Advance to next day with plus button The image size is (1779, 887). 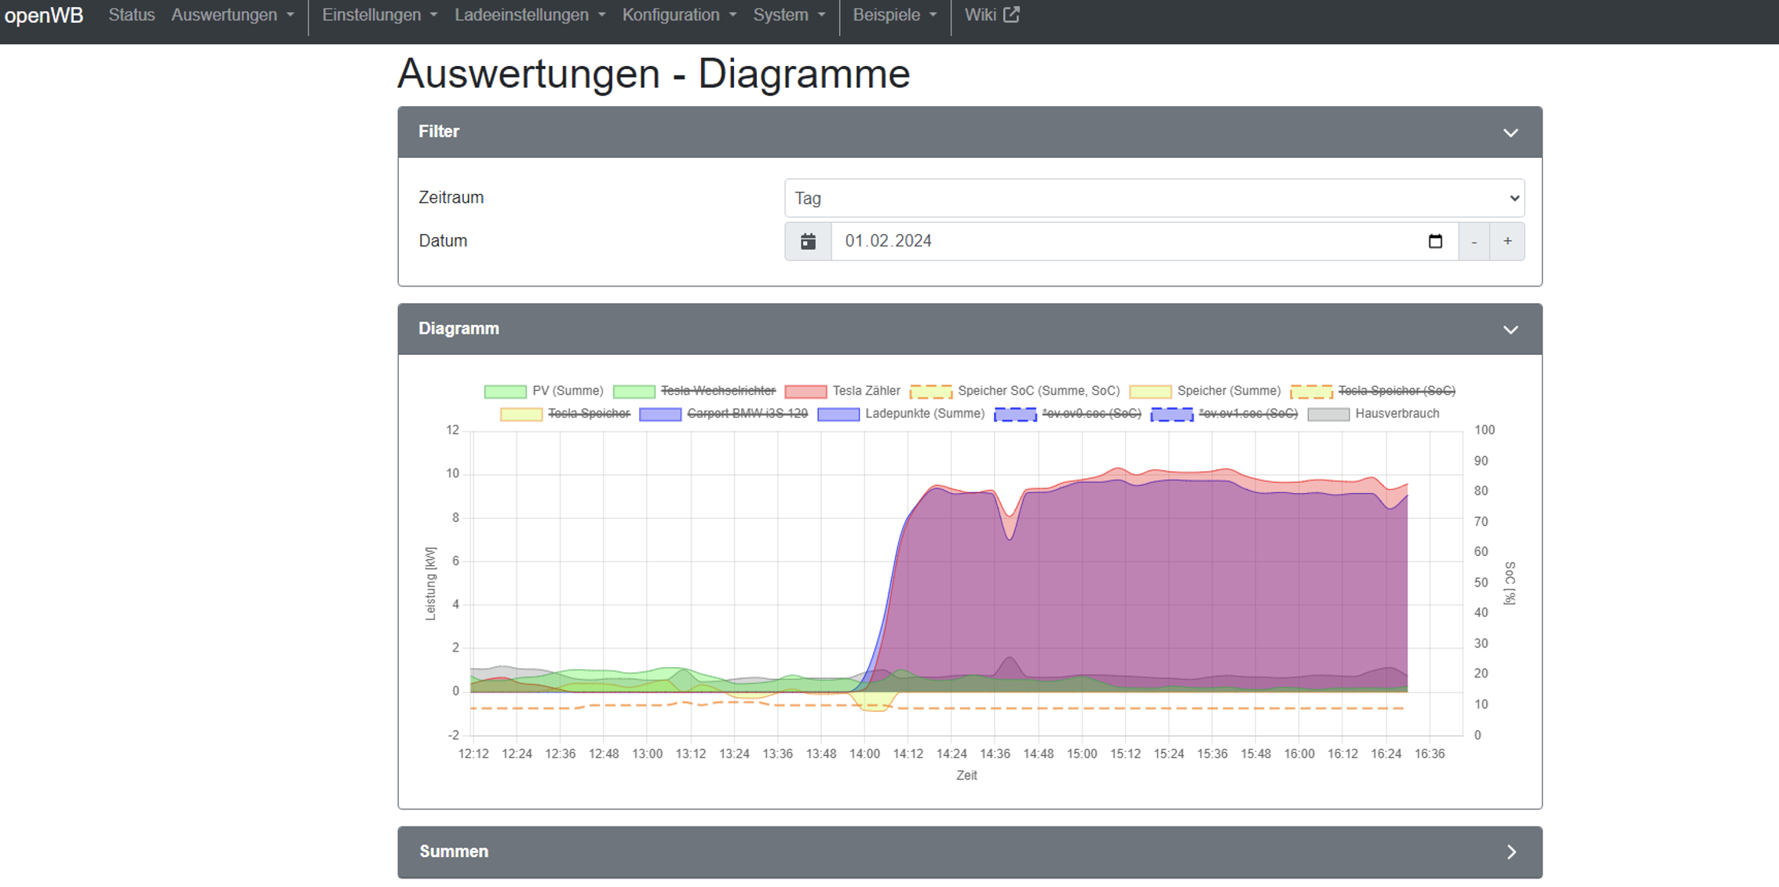coord(1507,241)
